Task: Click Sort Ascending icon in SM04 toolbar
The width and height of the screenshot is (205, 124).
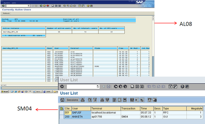Action: tap(102, 100)
